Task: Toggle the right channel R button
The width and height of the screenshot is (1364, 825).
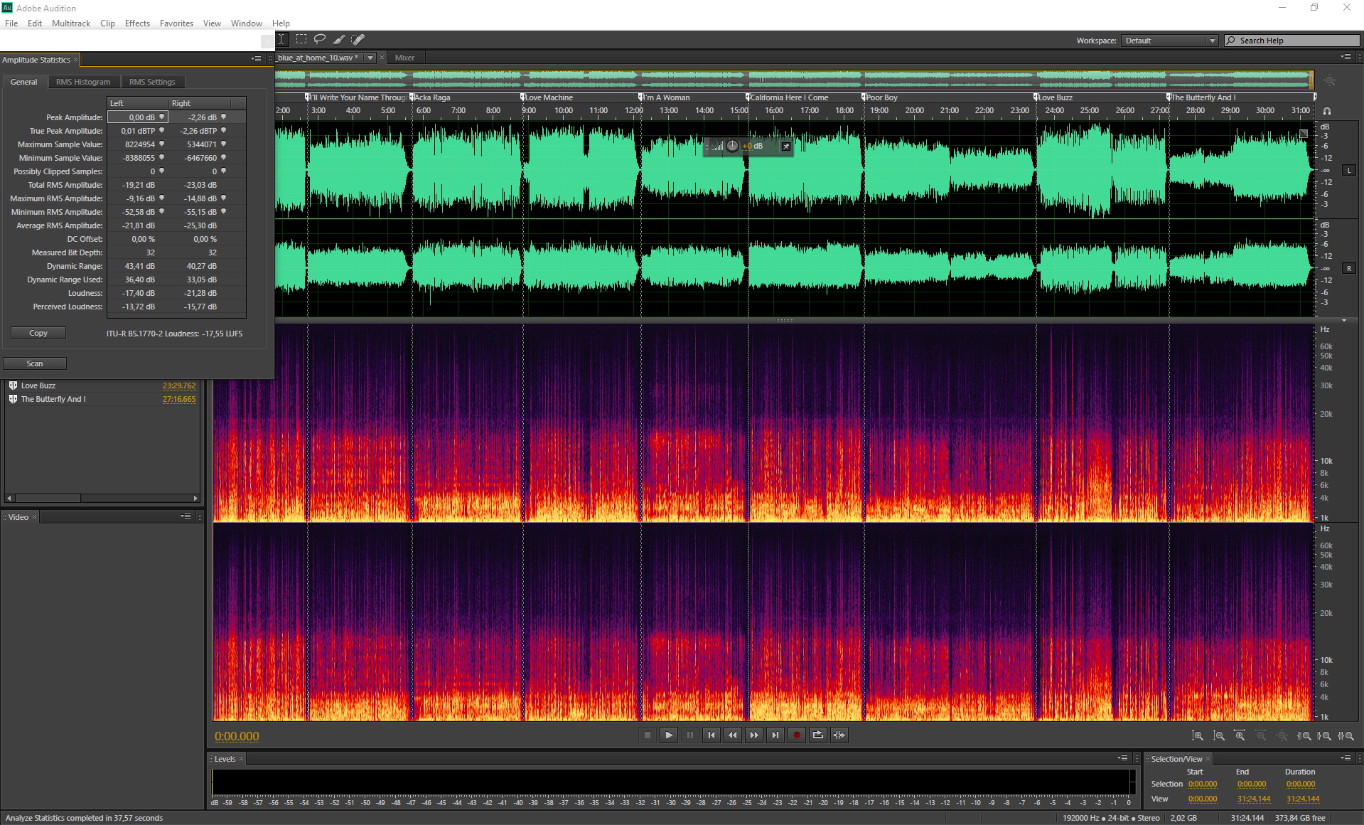Action: click(x=1348, y=269)
